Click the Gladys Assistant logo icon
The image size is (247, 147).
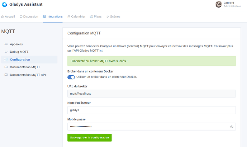4,4
